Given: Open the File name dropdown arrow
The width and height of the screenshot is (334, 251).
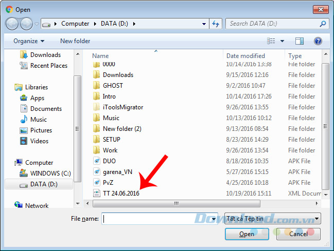Looking at the screenshot, I should tap(214, 219).
